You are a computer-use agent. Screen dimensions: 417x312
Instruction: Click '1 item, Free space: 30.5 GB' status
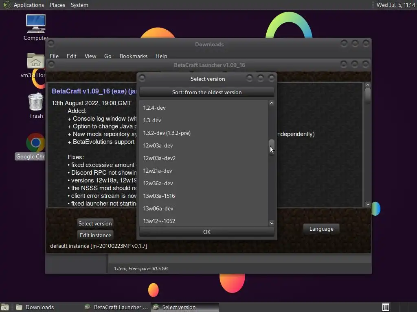tap(140, 269)
